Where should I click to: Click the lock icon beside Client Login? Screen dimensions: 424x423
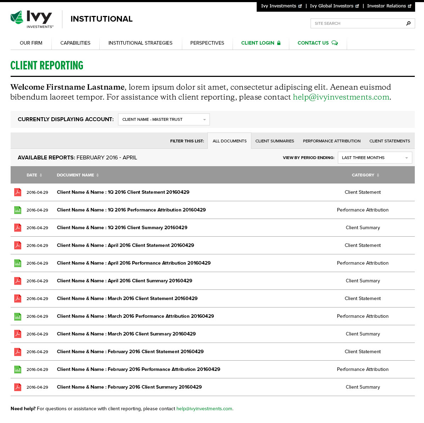(279, 43)
